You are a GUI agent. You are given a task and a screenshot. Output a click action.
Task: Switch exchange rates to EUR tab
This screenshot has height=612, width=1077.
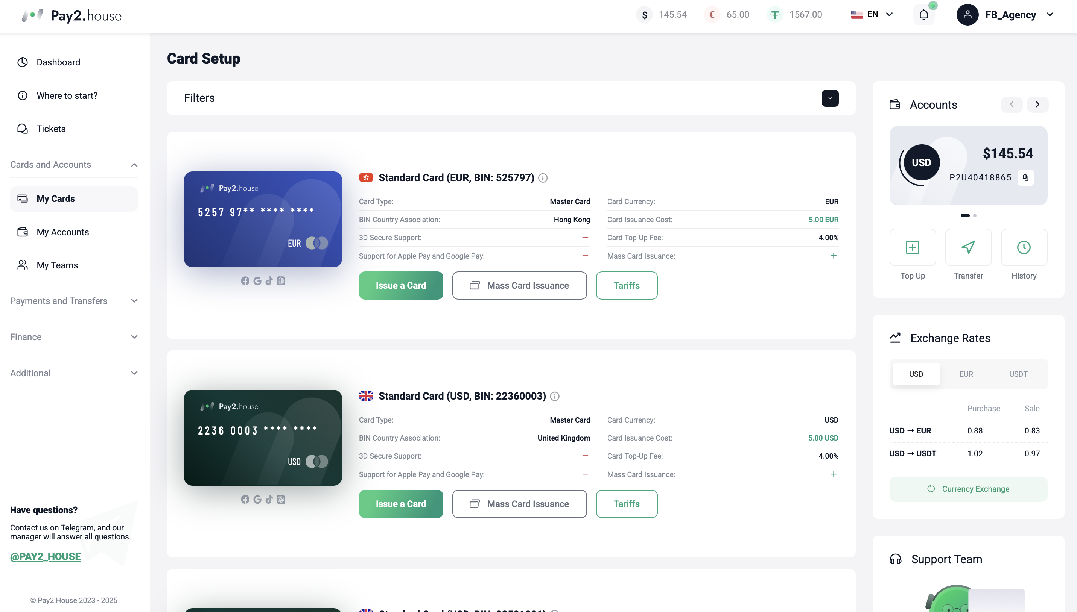(x=966, y=374)
